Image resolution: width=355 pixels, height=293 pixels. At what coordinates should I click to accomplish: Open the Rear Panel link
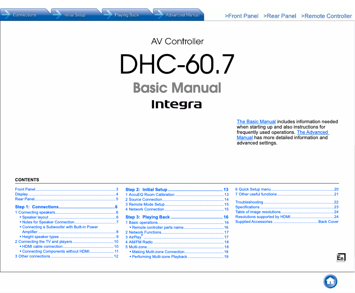coord(280,16)
